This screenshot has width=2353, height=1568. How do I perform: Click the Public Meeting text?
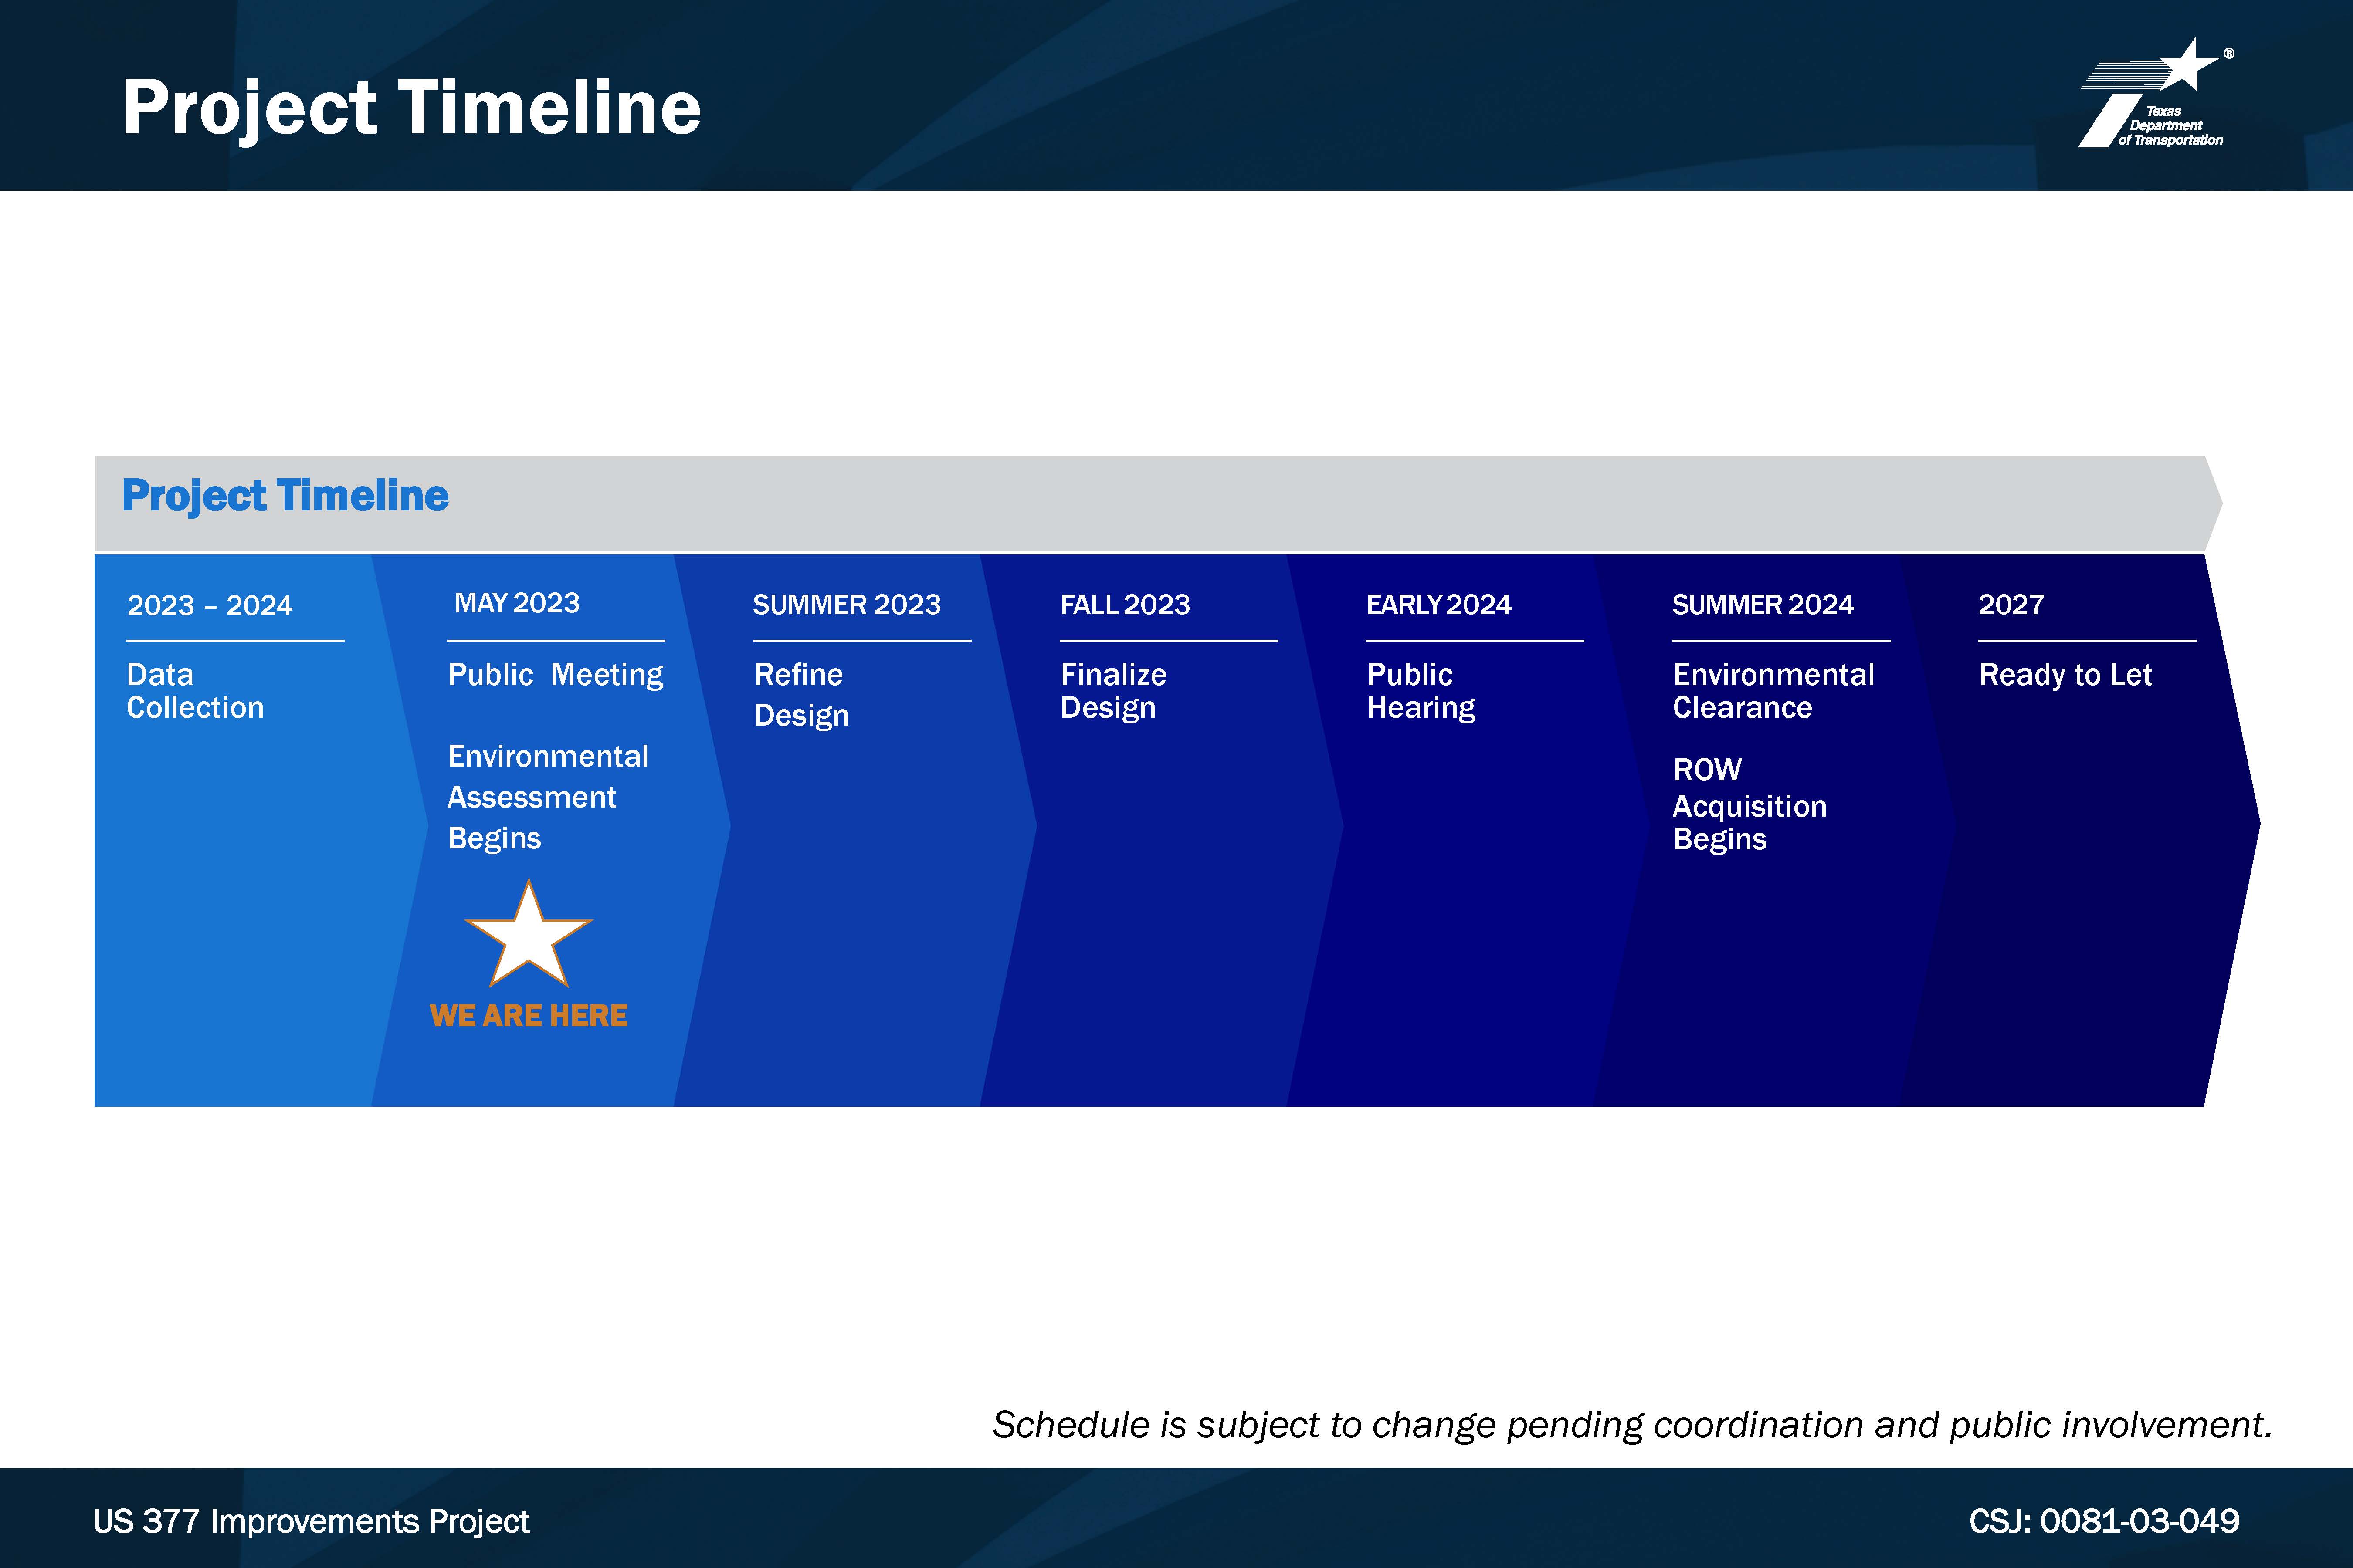pos(555,675)
